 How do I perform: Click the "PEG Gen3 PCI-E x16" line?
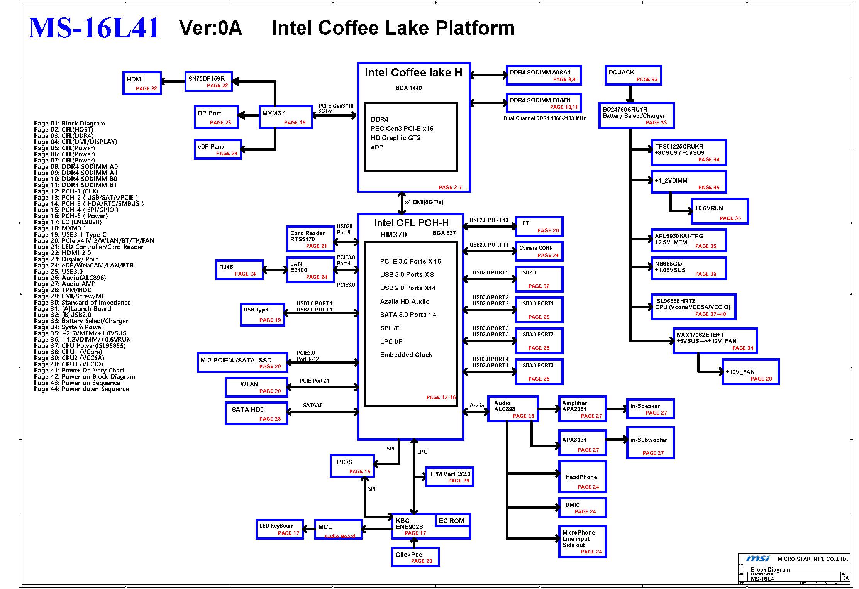[402, 129]
